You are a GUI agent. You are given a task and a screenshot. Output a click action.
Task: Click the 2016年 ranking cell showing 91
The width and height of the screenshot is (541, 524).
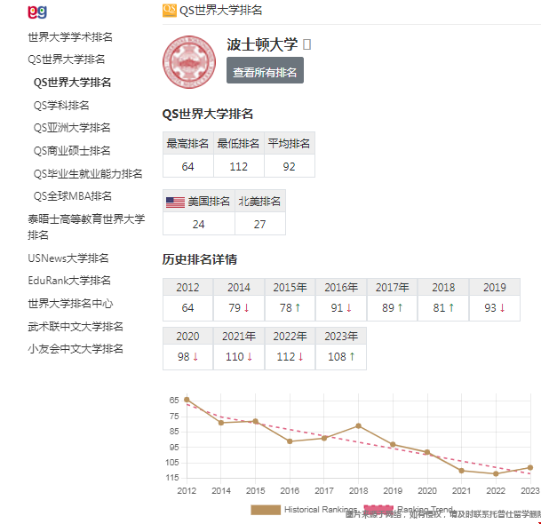[x=341, y=307]
